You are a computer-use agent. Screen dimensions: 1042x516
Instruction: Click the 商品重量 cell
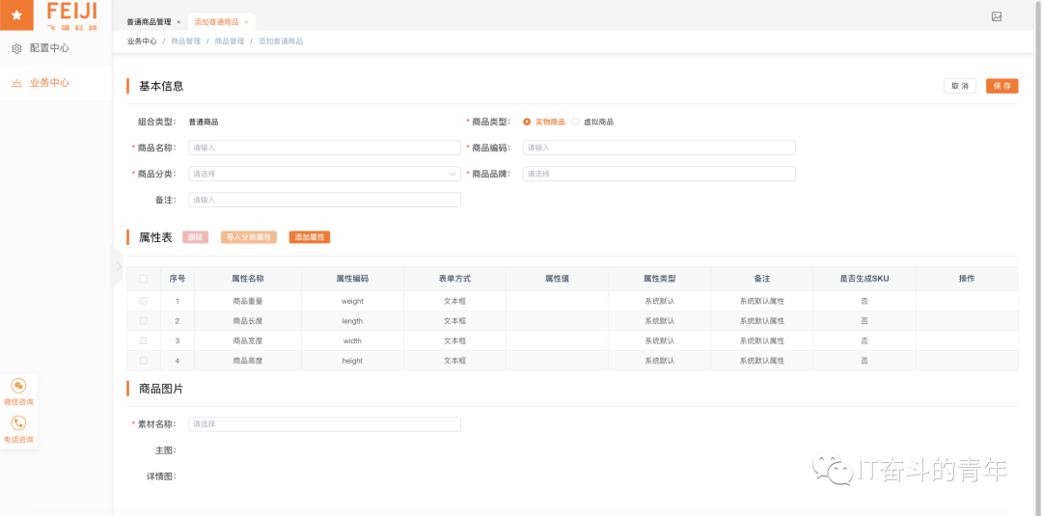click(x=248, y=301)
